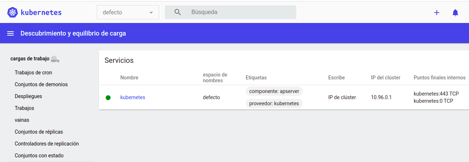Screen dimensions: 469x162
Task: Click the componente: apserver label chip
Action: tap(274, 91)
